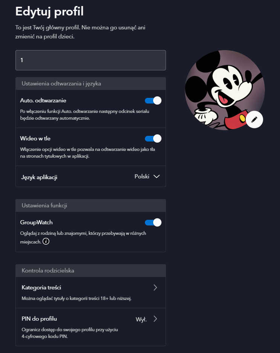This screenshot has height=353, width=280.
Task: Click the Kontrola rodzicielska section header
Action: click(x=91, y=270)
